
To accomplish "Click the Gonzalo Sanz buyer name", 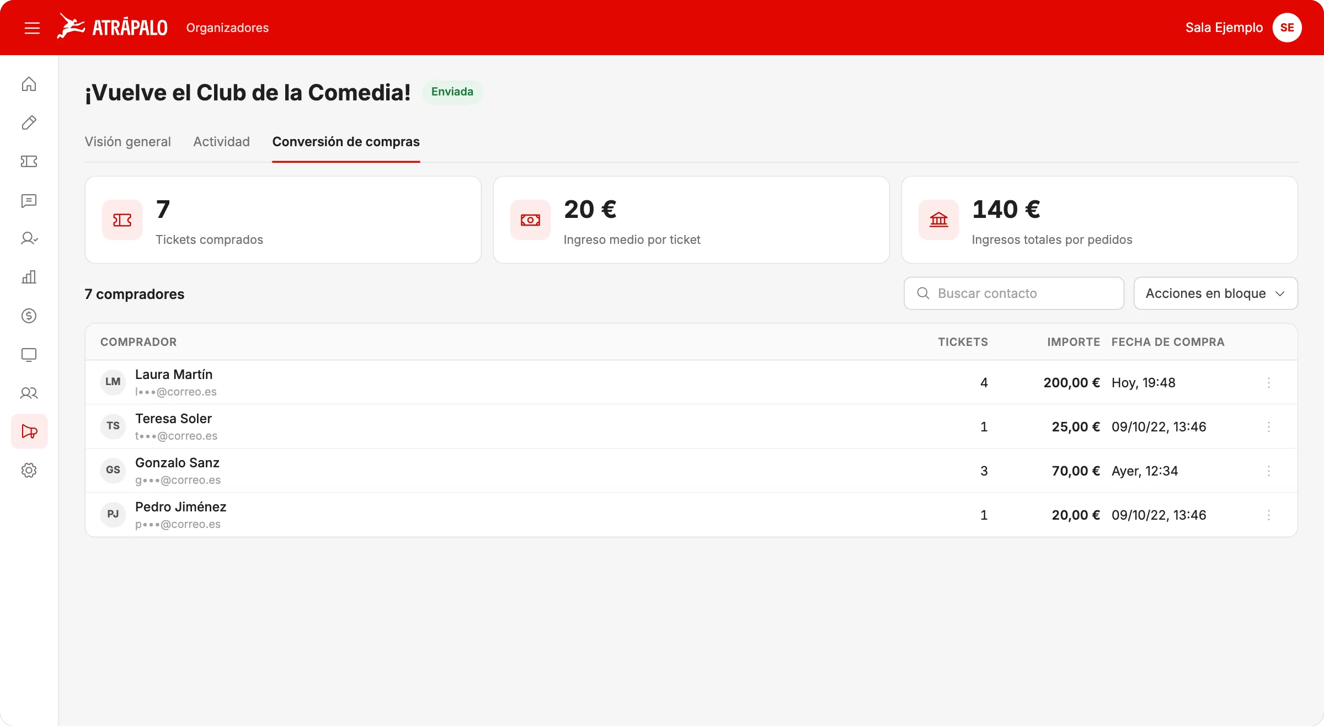I will click(x=177, y=463).
